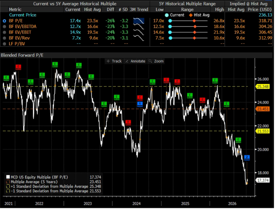
Task: Click the BF EV/EBIT current dot on range slider
Action: tap(170, 32)
